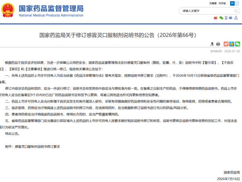Viewport: 242px width, 182px height.
Task: Open the 关怀版 care version link
Action: click(x=222, y=3)
